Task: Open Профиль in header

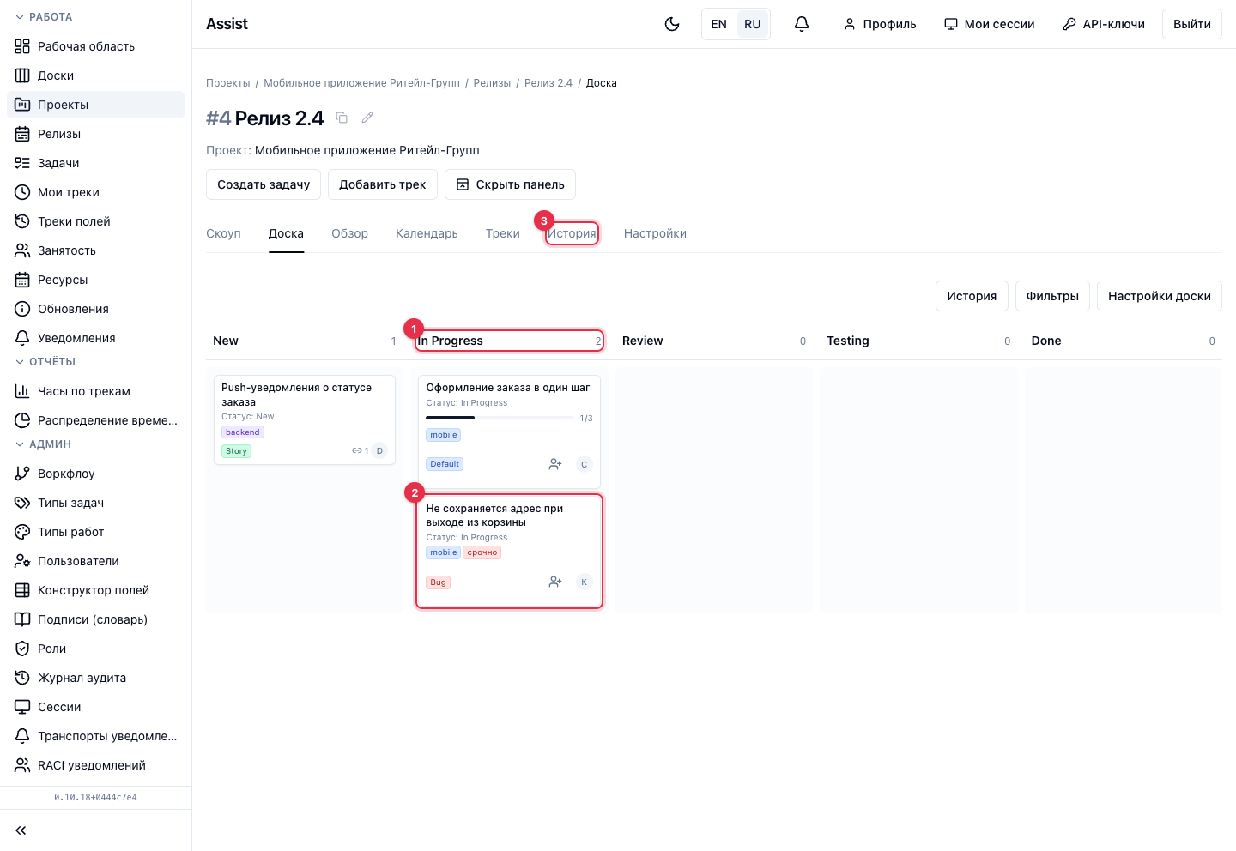Action: click(x=880, y=24)
